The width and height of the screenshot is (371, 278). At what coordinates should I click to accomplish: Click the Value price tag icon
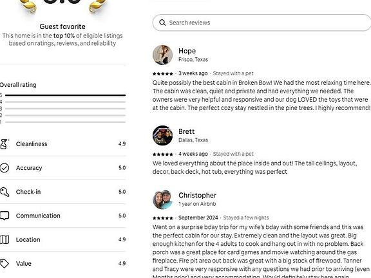click(5, 264)
